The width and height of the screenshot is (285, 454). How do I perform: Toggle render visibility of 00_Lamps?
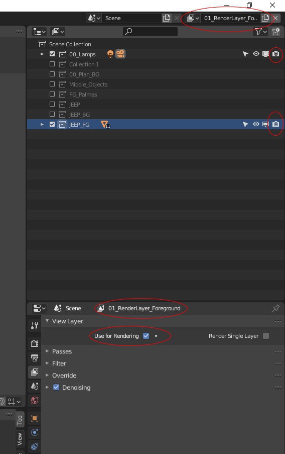click(276, 54)
